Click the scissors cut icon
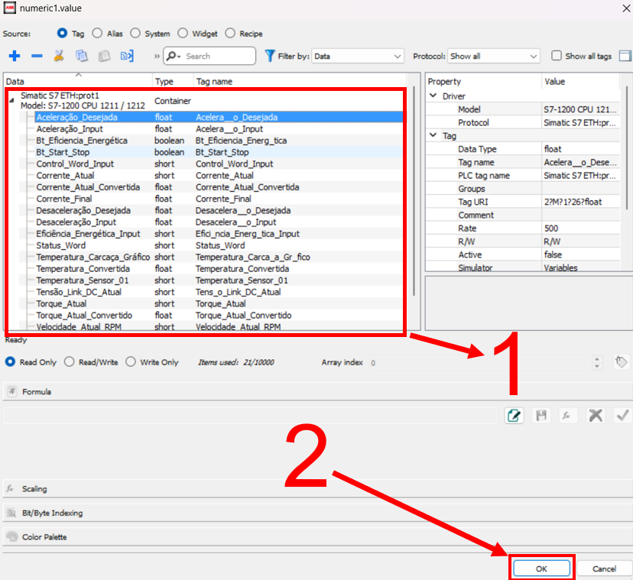 coord(59,56)
